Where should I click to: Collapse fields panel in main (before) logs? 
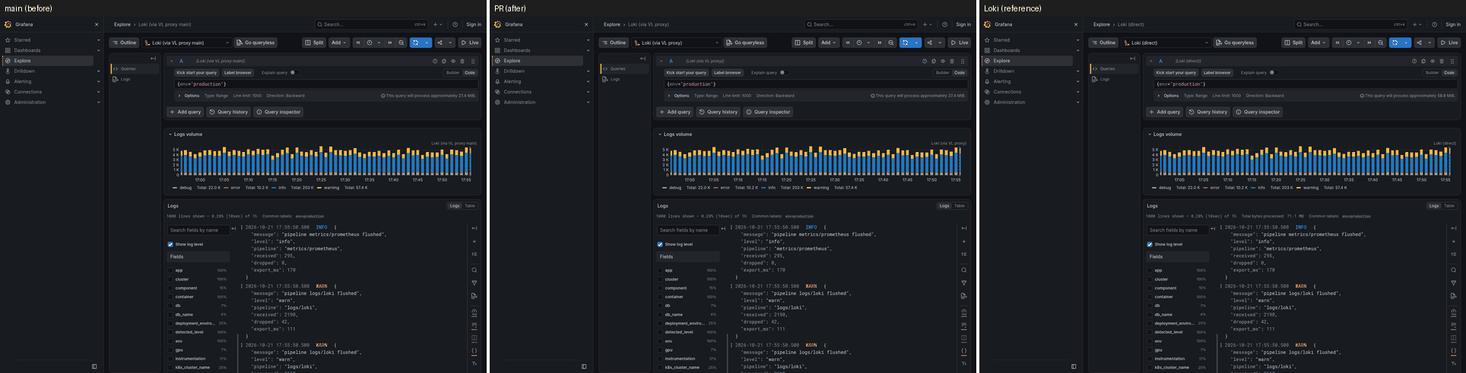pos(234,229)
